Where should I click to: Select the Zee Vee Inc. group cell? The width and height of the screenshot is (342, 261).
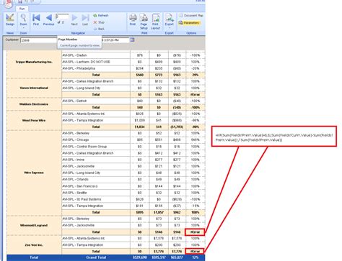[34, 245]
